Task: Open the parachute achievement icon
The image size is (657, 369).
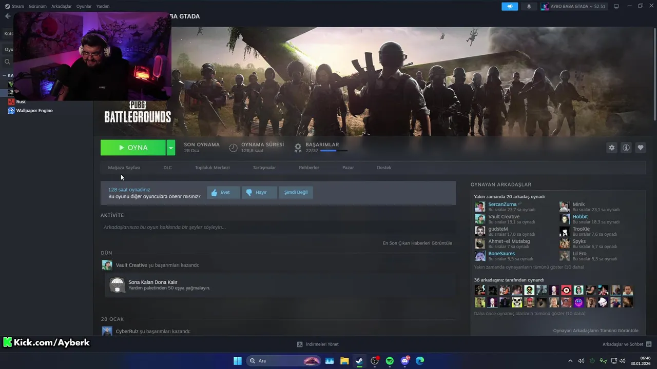Action: 117,285
